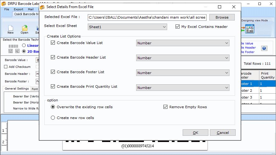Click the linear barcode sample icon
Image resolution: width=276 pixels, height=155 pixels.
pos(13,46)
